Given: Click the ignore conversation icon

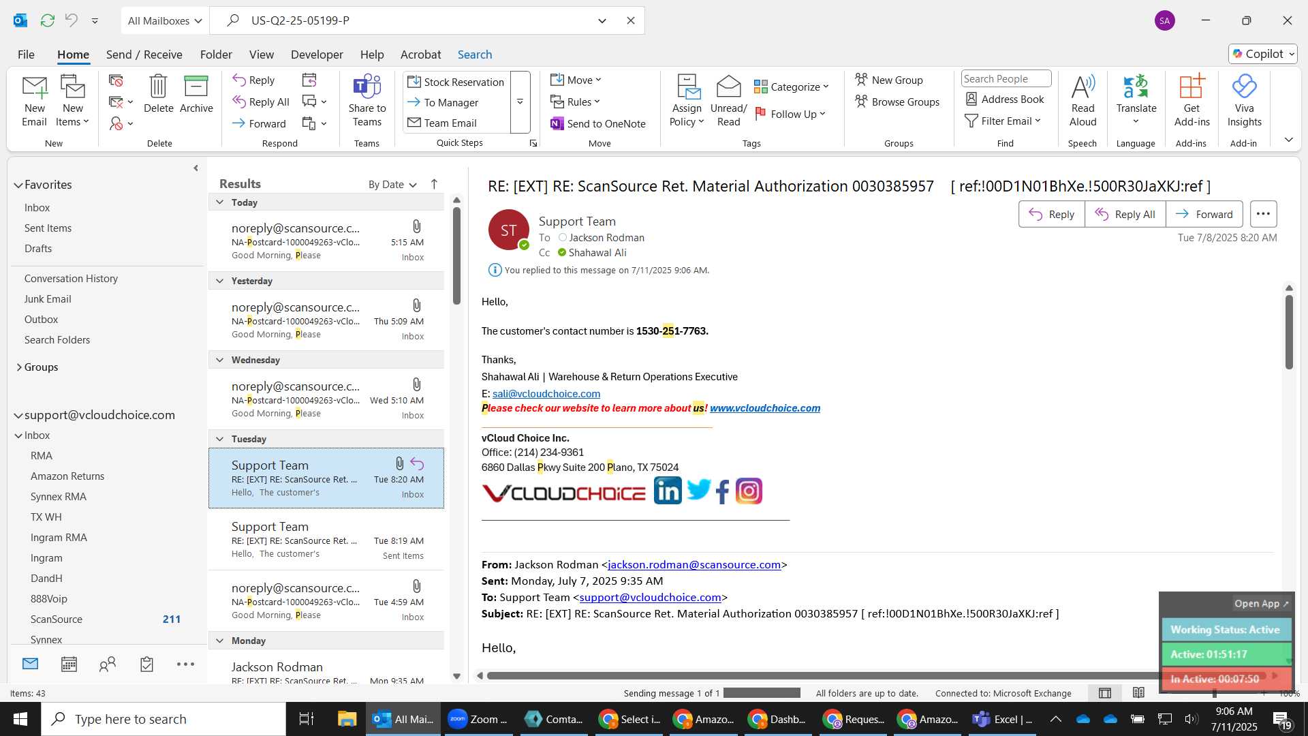Looking at the screenshot, I should coord(116,80).
